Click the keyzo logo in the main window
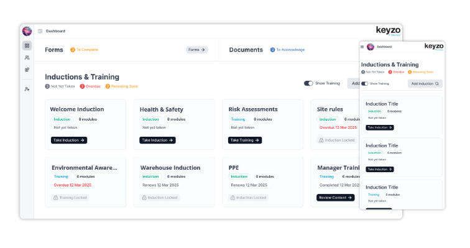The width and height of the screenshot is (470, 248). point(388,30)
